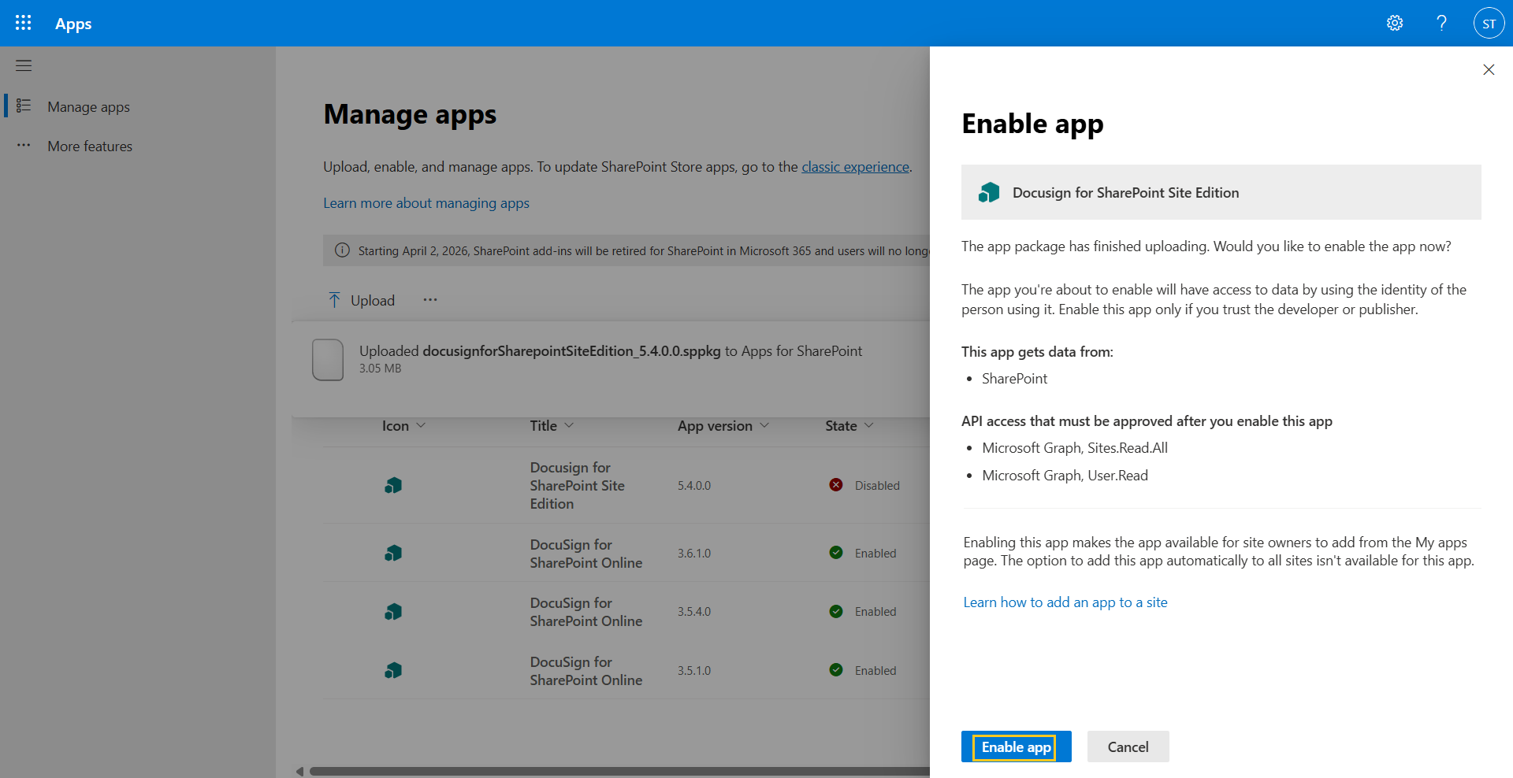
Task: Close the Enable app panel with the X icon
Action: pyautogui.click(x=1489, y=70)
